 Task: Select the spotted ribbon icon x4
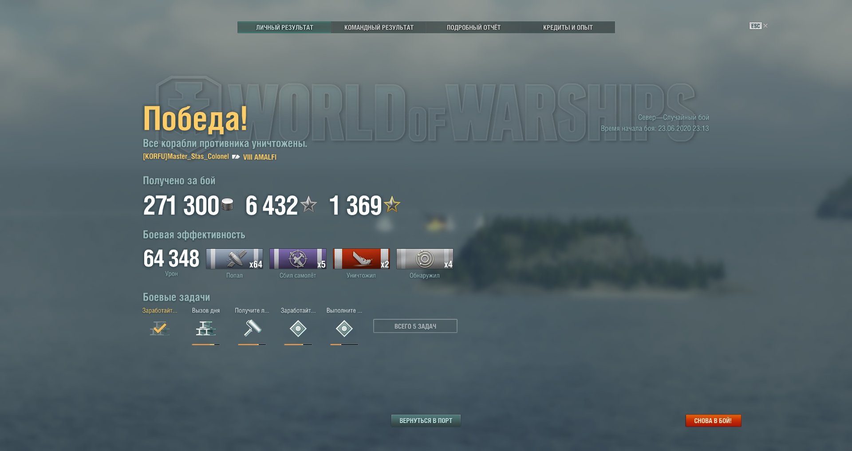[425, 259]
